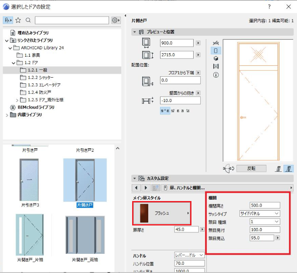Open the フラッシュ main door style picker
The width and height of the screenshot is (297, 273).
pos(162,213)
